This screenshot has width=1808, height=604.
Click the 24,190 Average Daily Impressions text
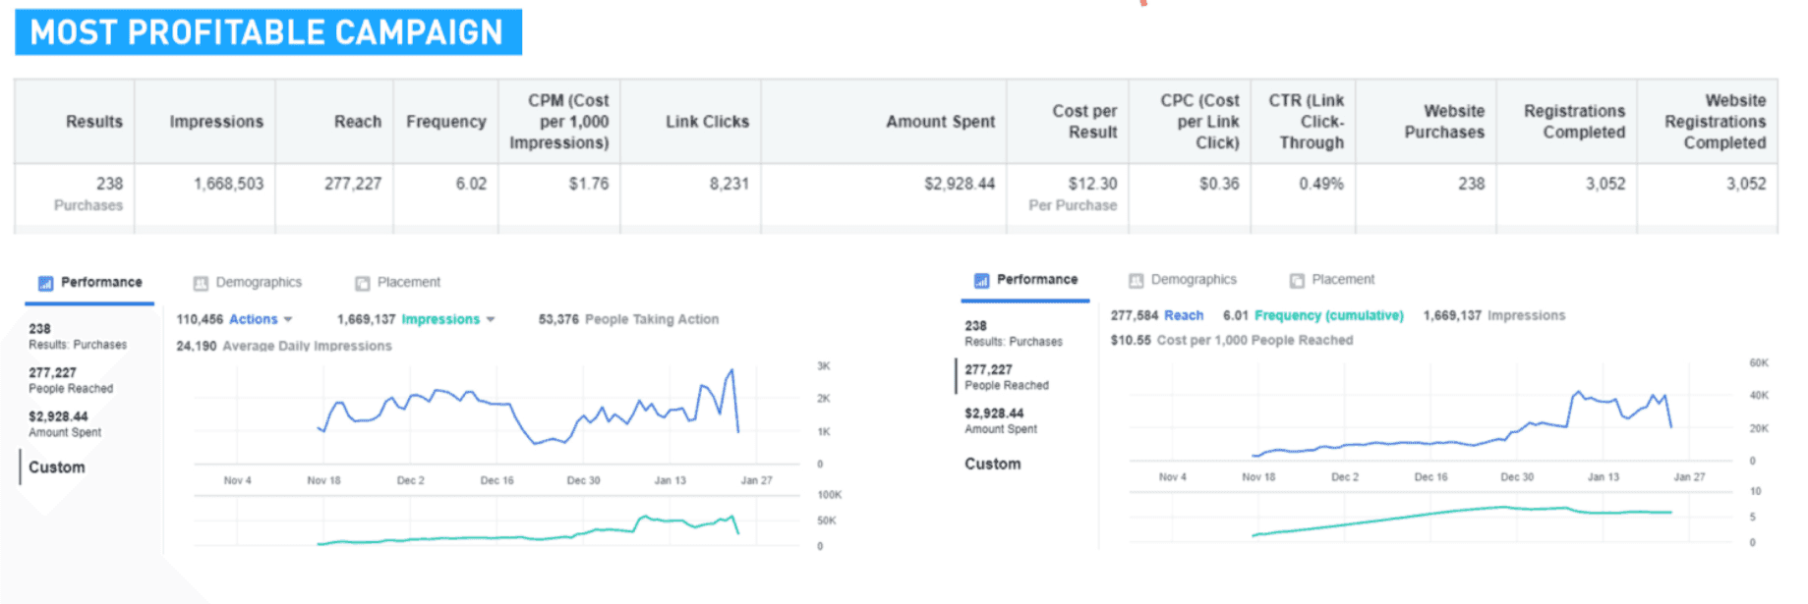pyautogui.click(x=284, y=346)
